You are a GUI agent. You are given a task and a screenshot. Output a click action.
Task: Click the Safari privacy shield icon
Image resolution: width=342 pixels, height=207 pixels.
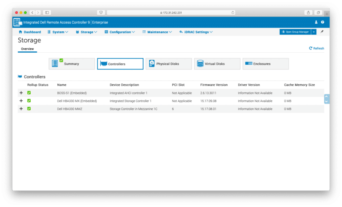pyautogui.click(x=101, y=12)
